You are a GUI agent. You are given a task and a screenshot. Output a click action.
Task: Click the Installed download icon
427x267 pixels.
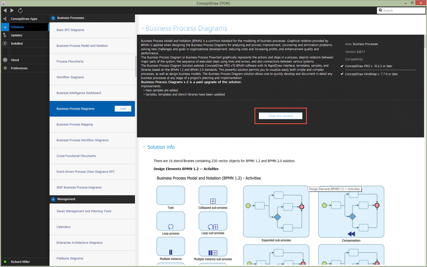[x=5, y=43]
